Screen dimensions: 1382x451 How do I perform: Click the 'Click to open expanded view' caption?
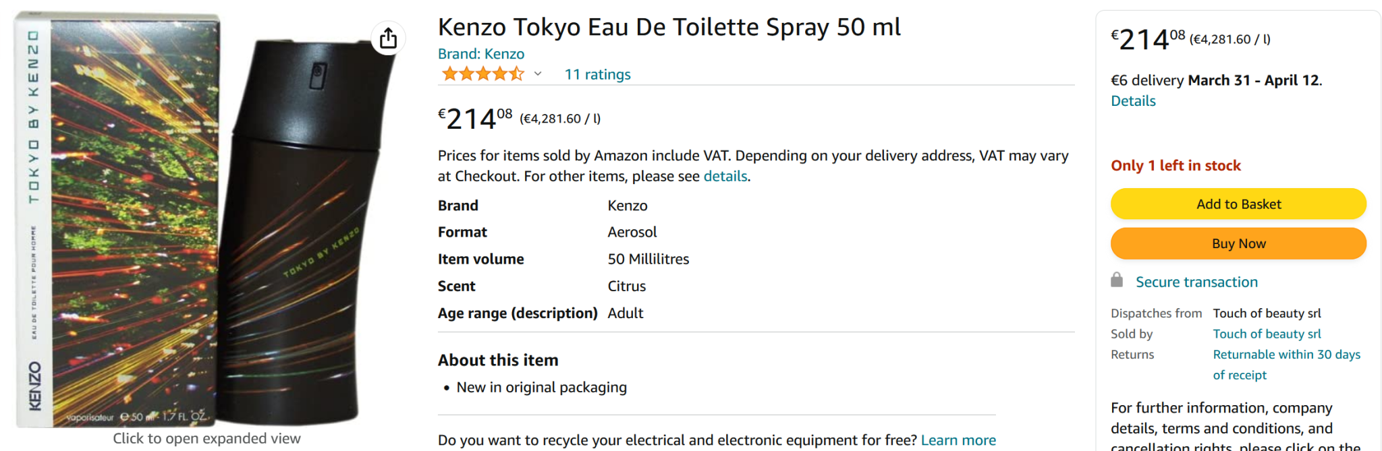pyautogui.click(x=206, y=438)
